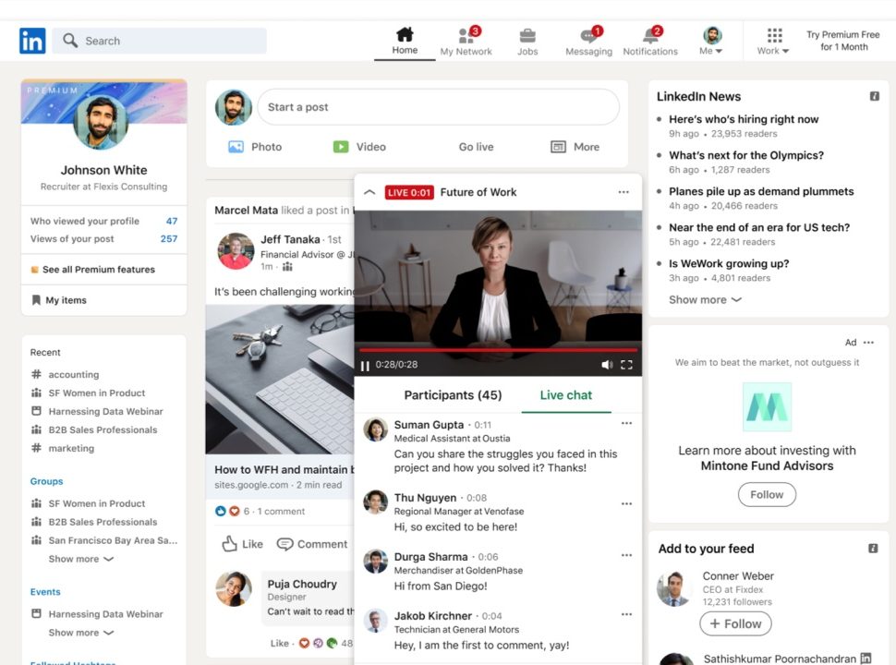Open the Me profile dropdown
896x665 pixels.
711,42
